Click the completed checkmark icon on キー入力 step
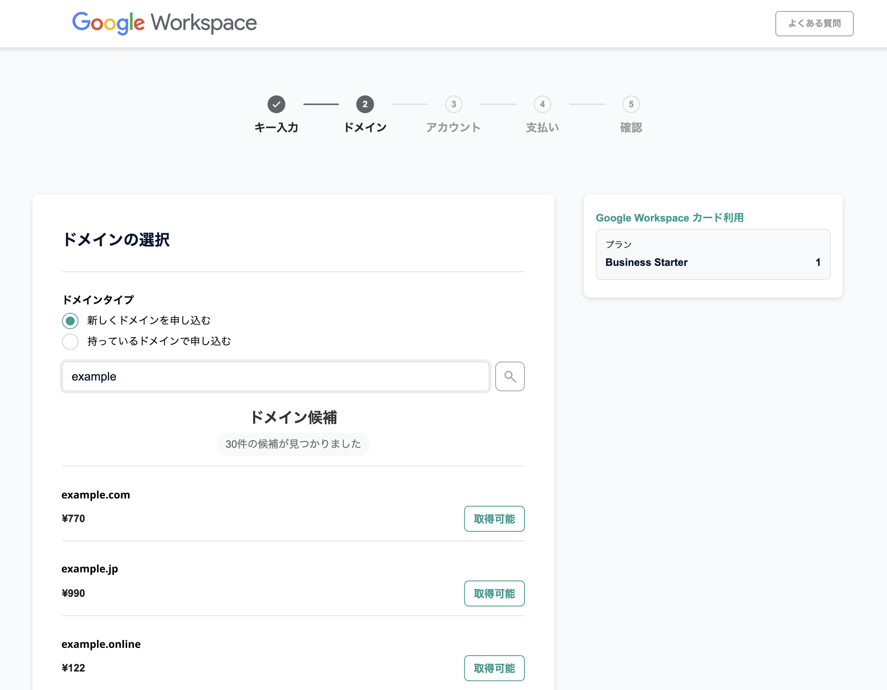 (276, 104)
